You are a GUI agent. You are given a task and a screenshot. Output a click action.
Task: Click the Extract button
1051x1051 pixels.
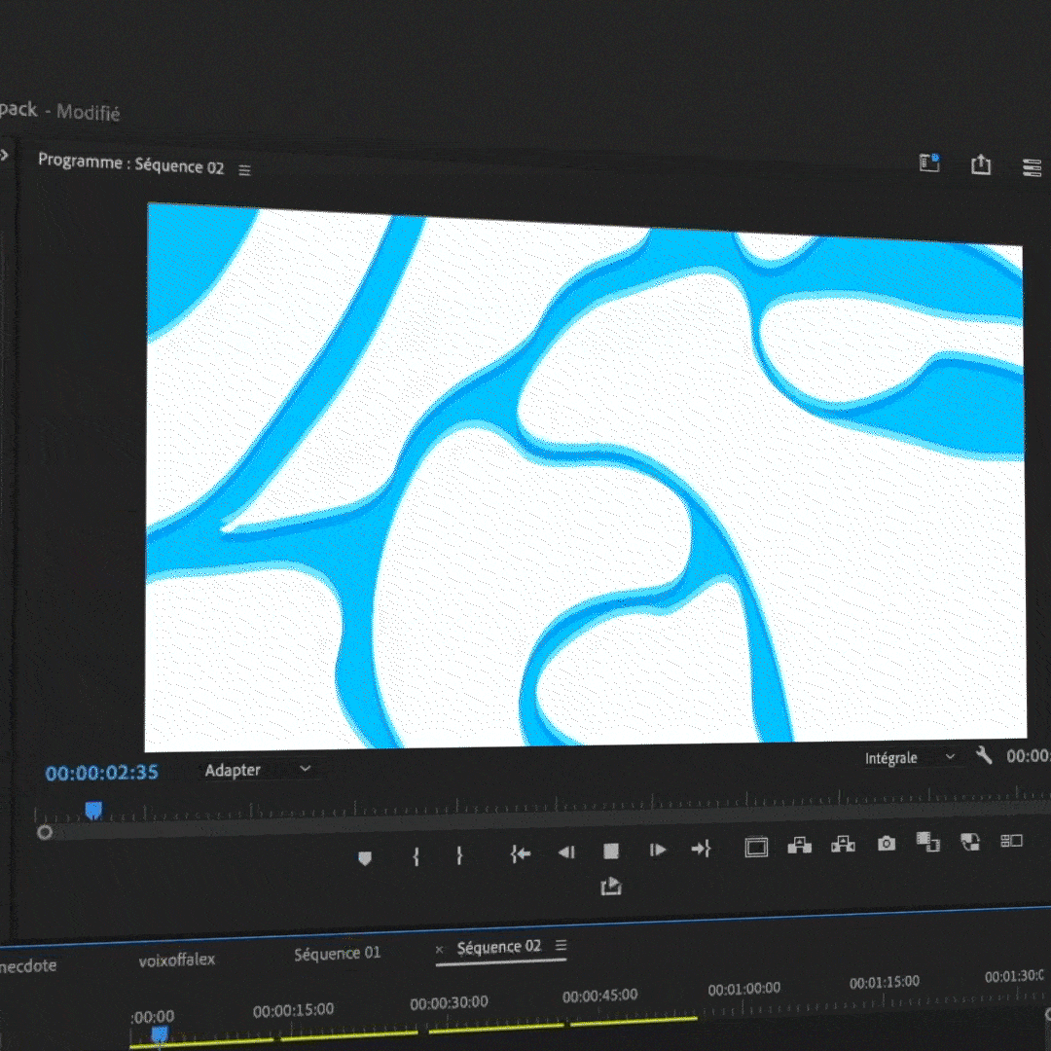pyautogui.click(x=843, y=845)
